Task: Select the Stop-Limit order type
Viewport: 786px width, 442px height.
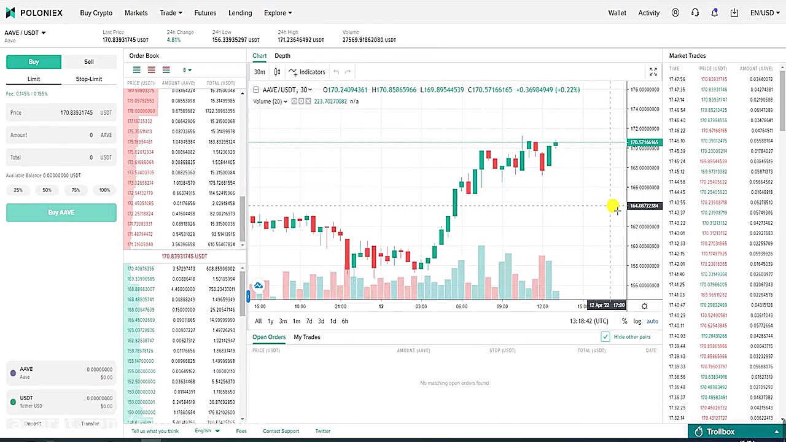Action: point(89,79)
